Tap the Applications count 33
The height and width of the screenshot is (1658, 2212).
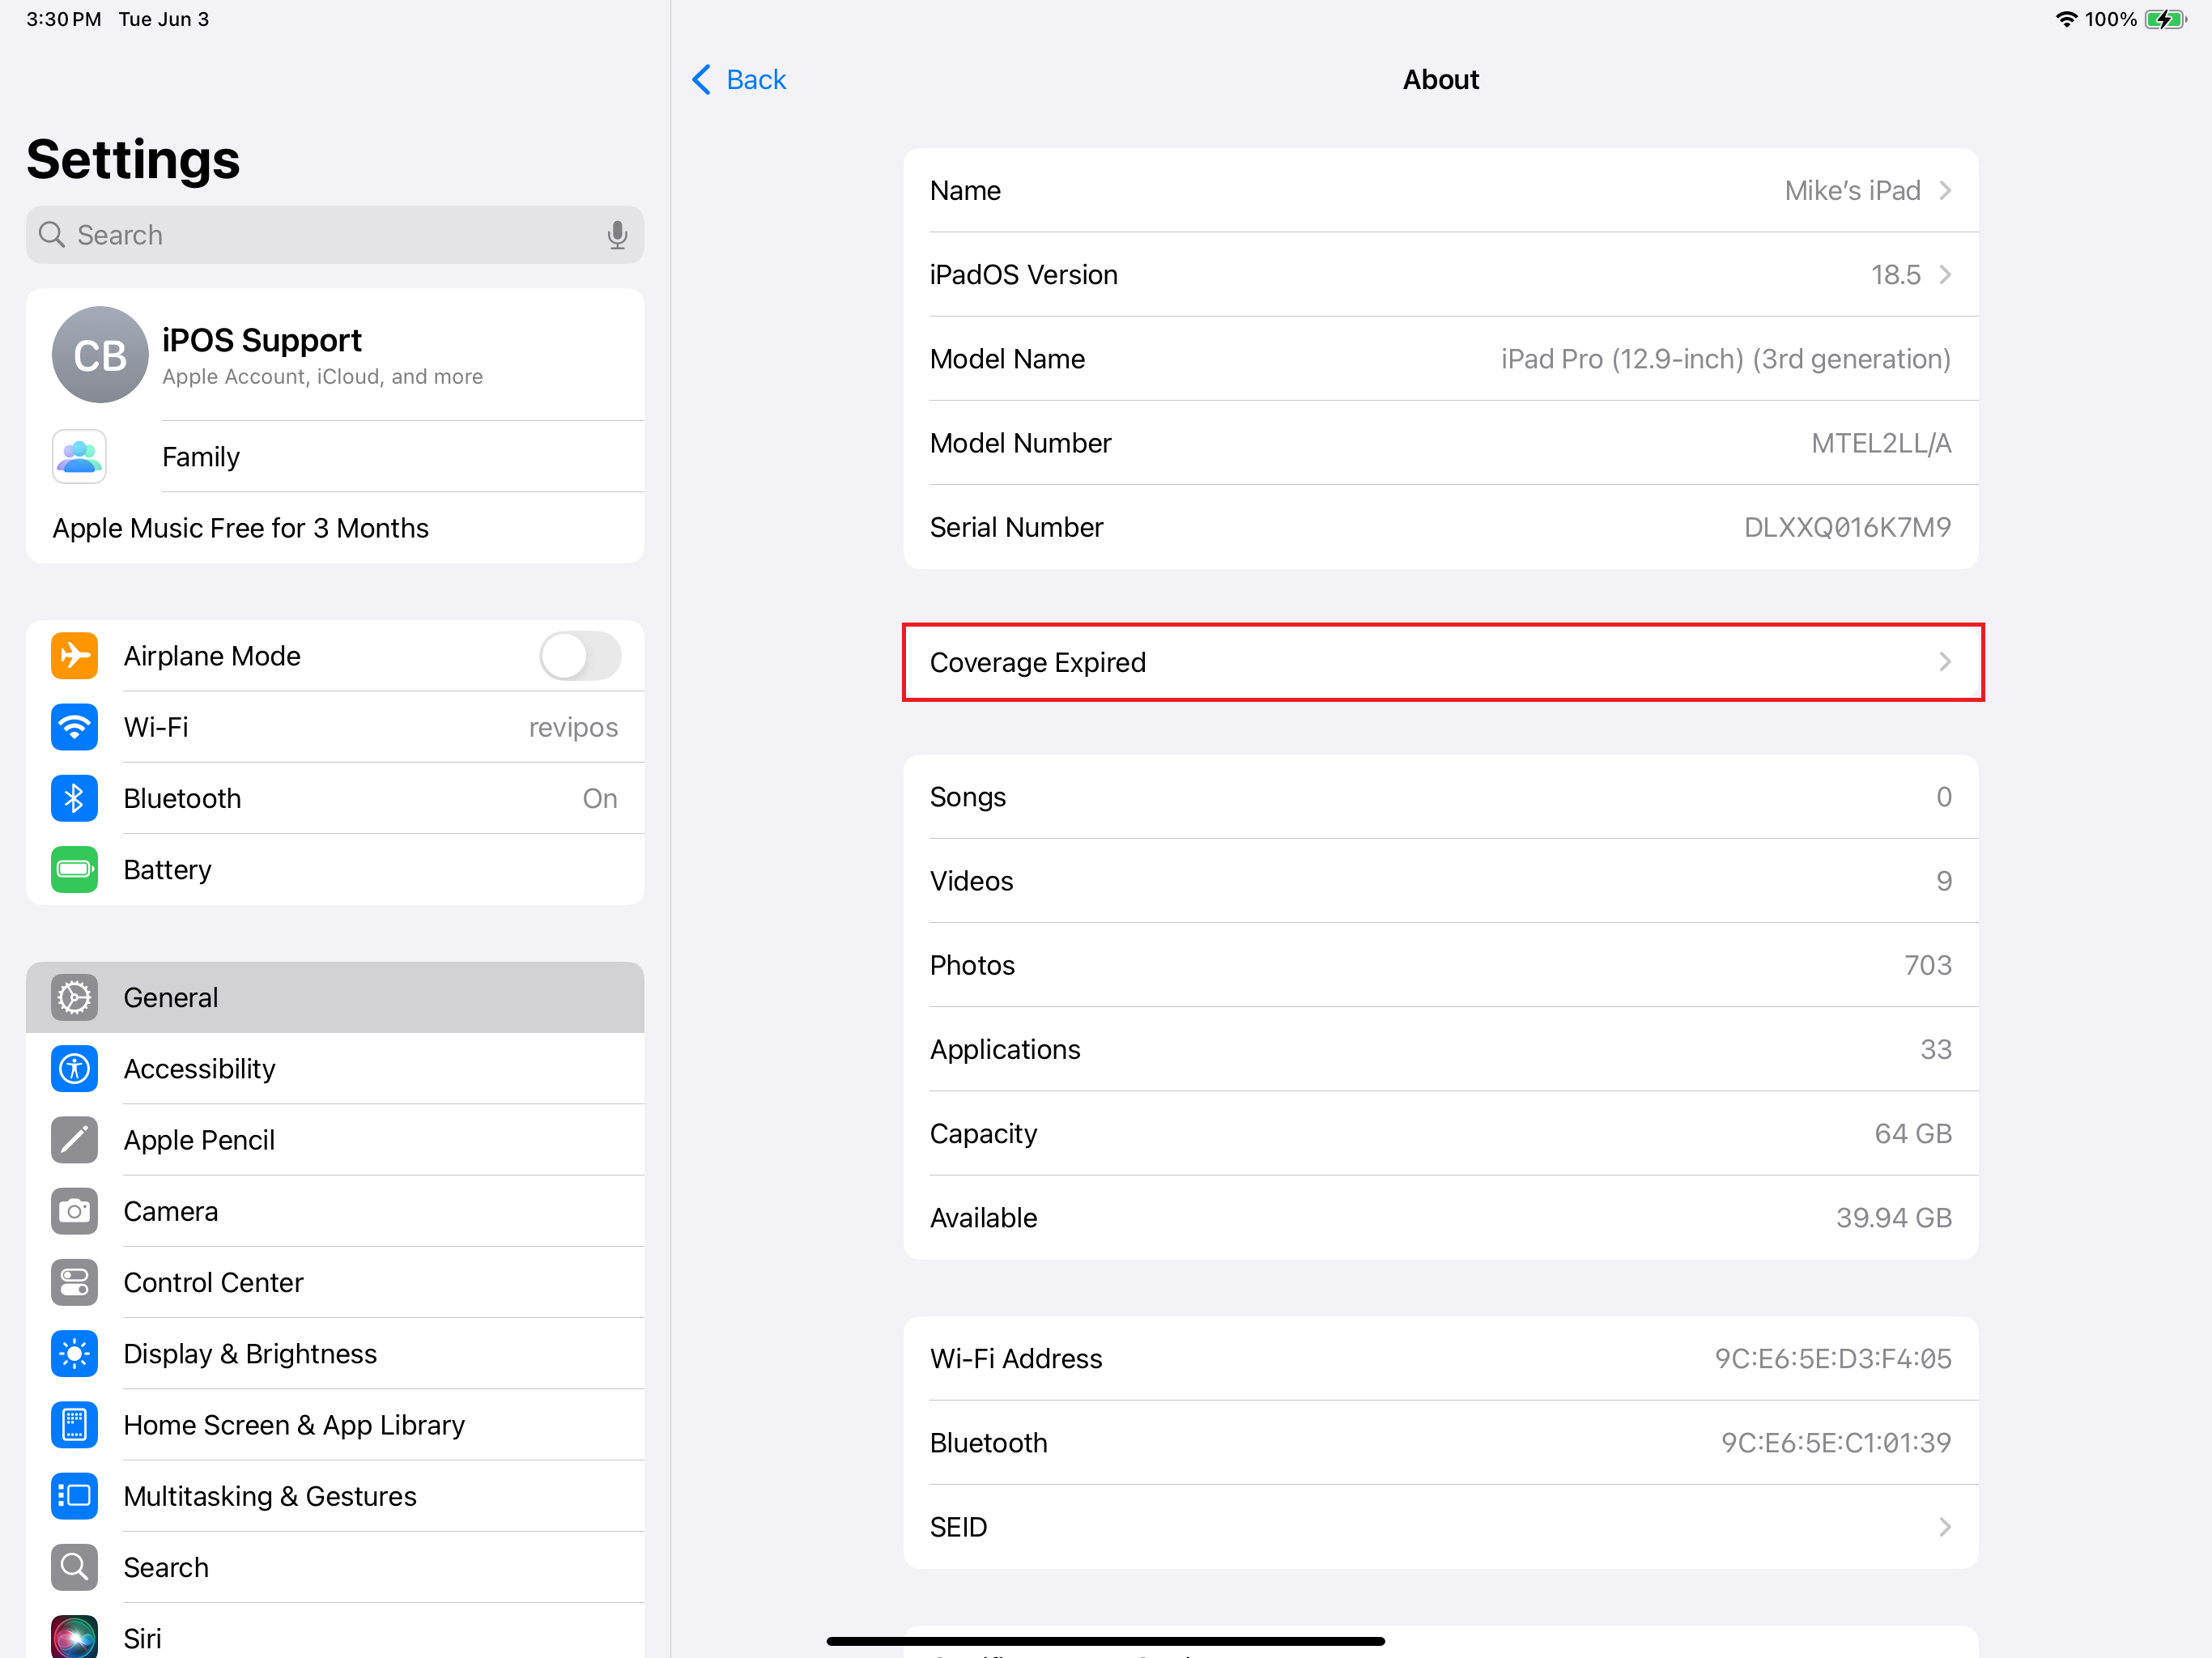click(1936, 1049)
